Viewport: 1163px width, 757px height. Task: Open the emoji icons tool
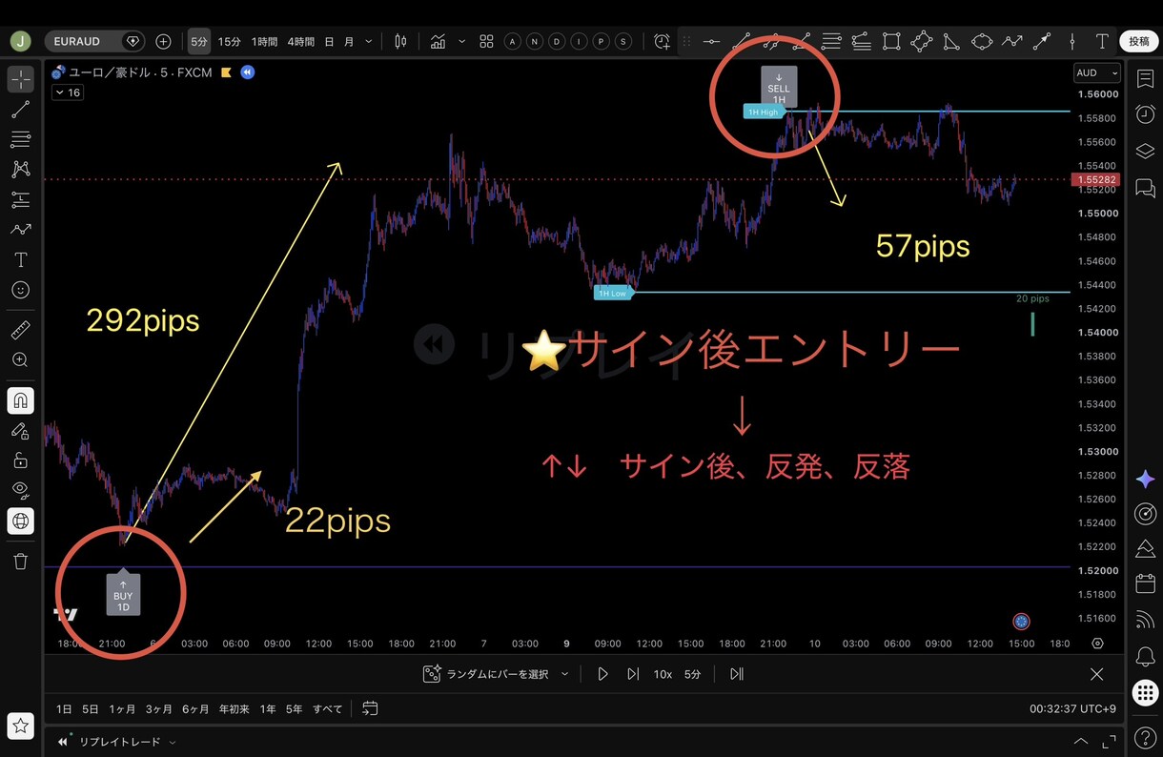click(x=20, y=290)
